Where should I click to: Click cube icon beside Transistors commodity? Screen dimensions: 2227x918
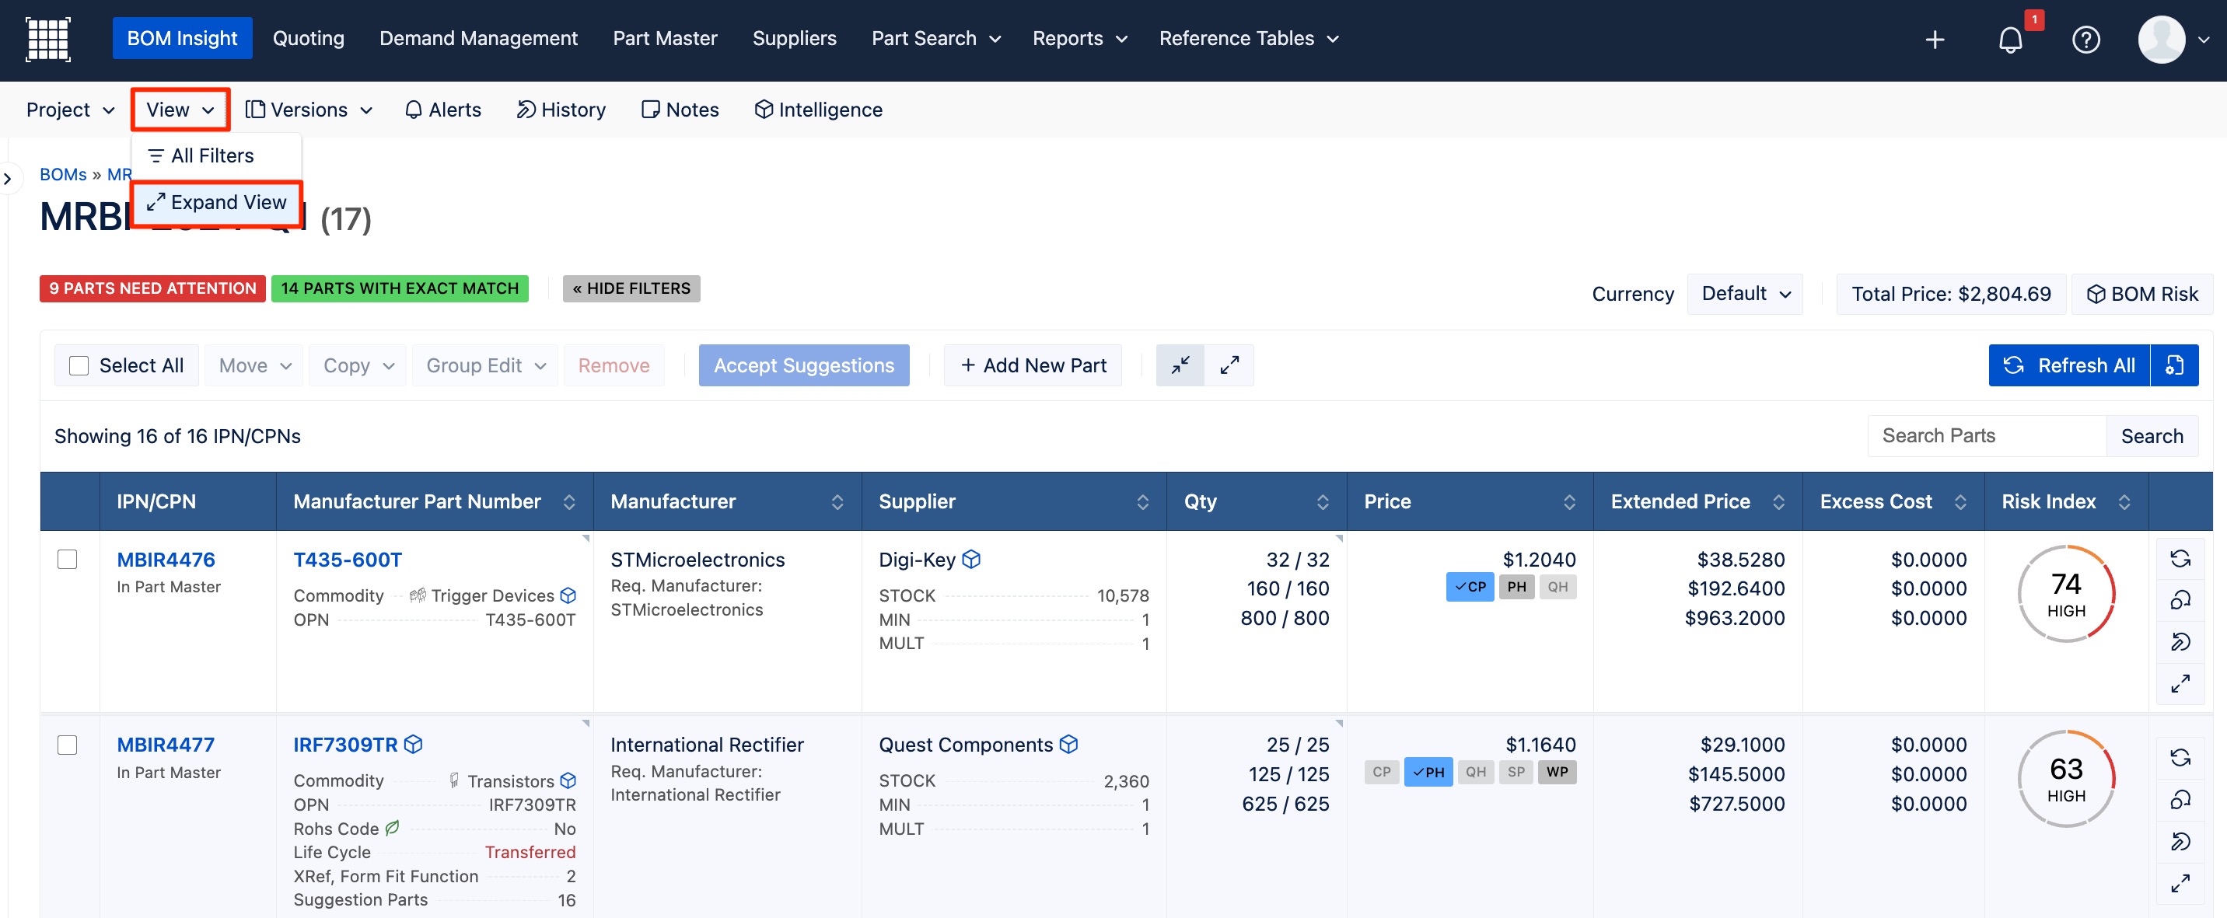[568, 780]
